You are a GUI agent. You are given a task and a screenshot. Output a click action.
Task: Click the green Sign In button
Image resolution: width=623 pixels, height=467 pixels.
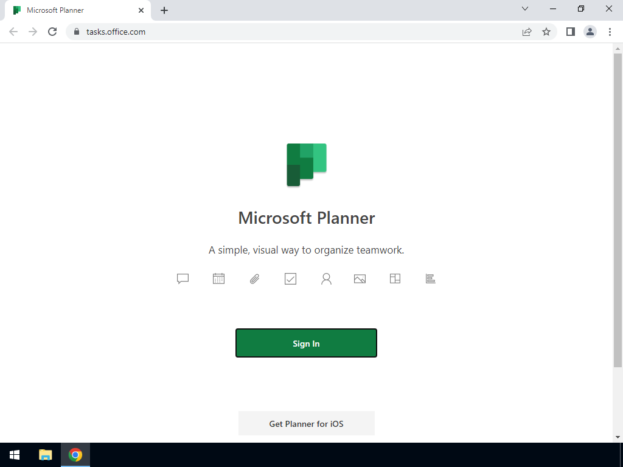[x=307, y=343]
